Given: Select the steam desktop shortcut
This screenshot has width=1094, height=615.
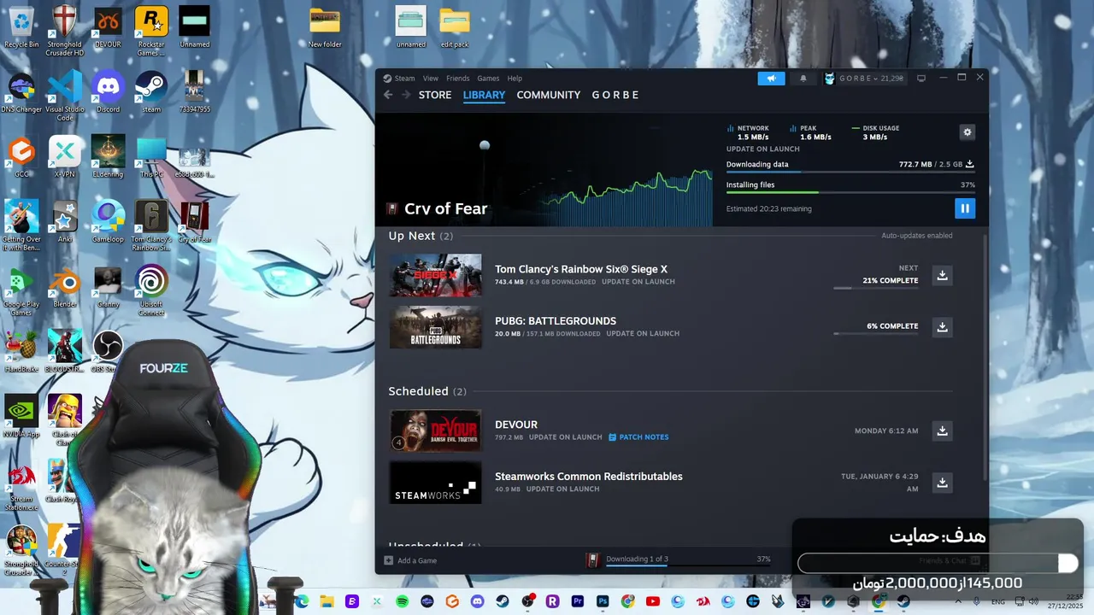Looking at the screenshot, I should pos(151,92).
